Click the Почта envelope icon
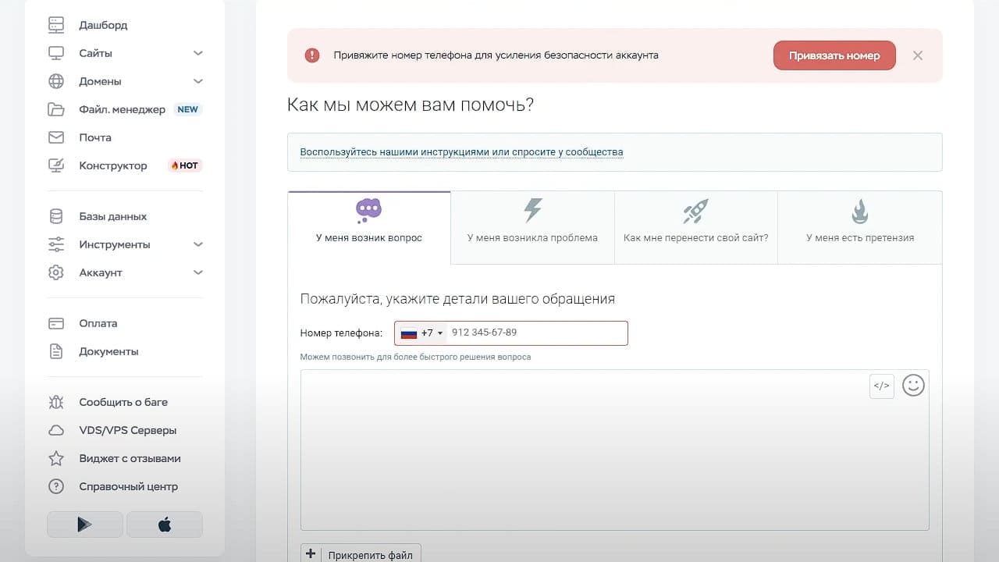The image size is (999, 562). click(56, 137)
